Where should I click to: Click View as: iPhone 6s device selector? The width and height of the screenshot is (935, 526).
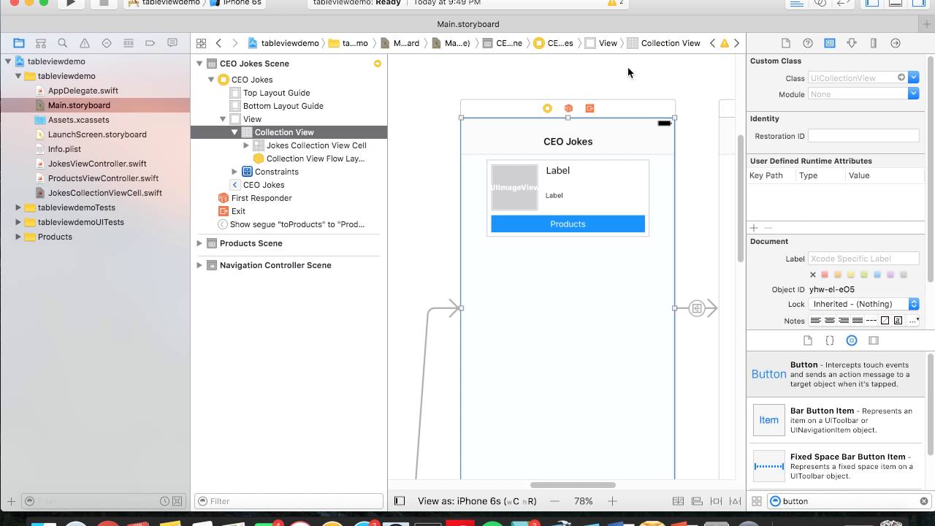(477, 501)
